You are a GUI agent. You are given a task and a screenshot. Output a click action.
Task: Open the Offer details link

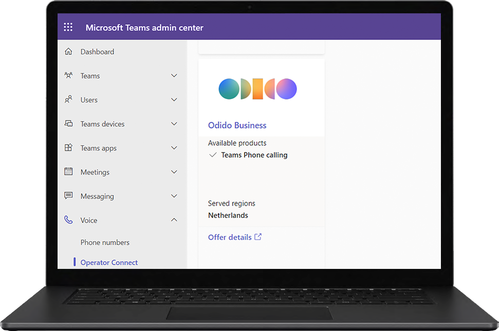point(230,237)
